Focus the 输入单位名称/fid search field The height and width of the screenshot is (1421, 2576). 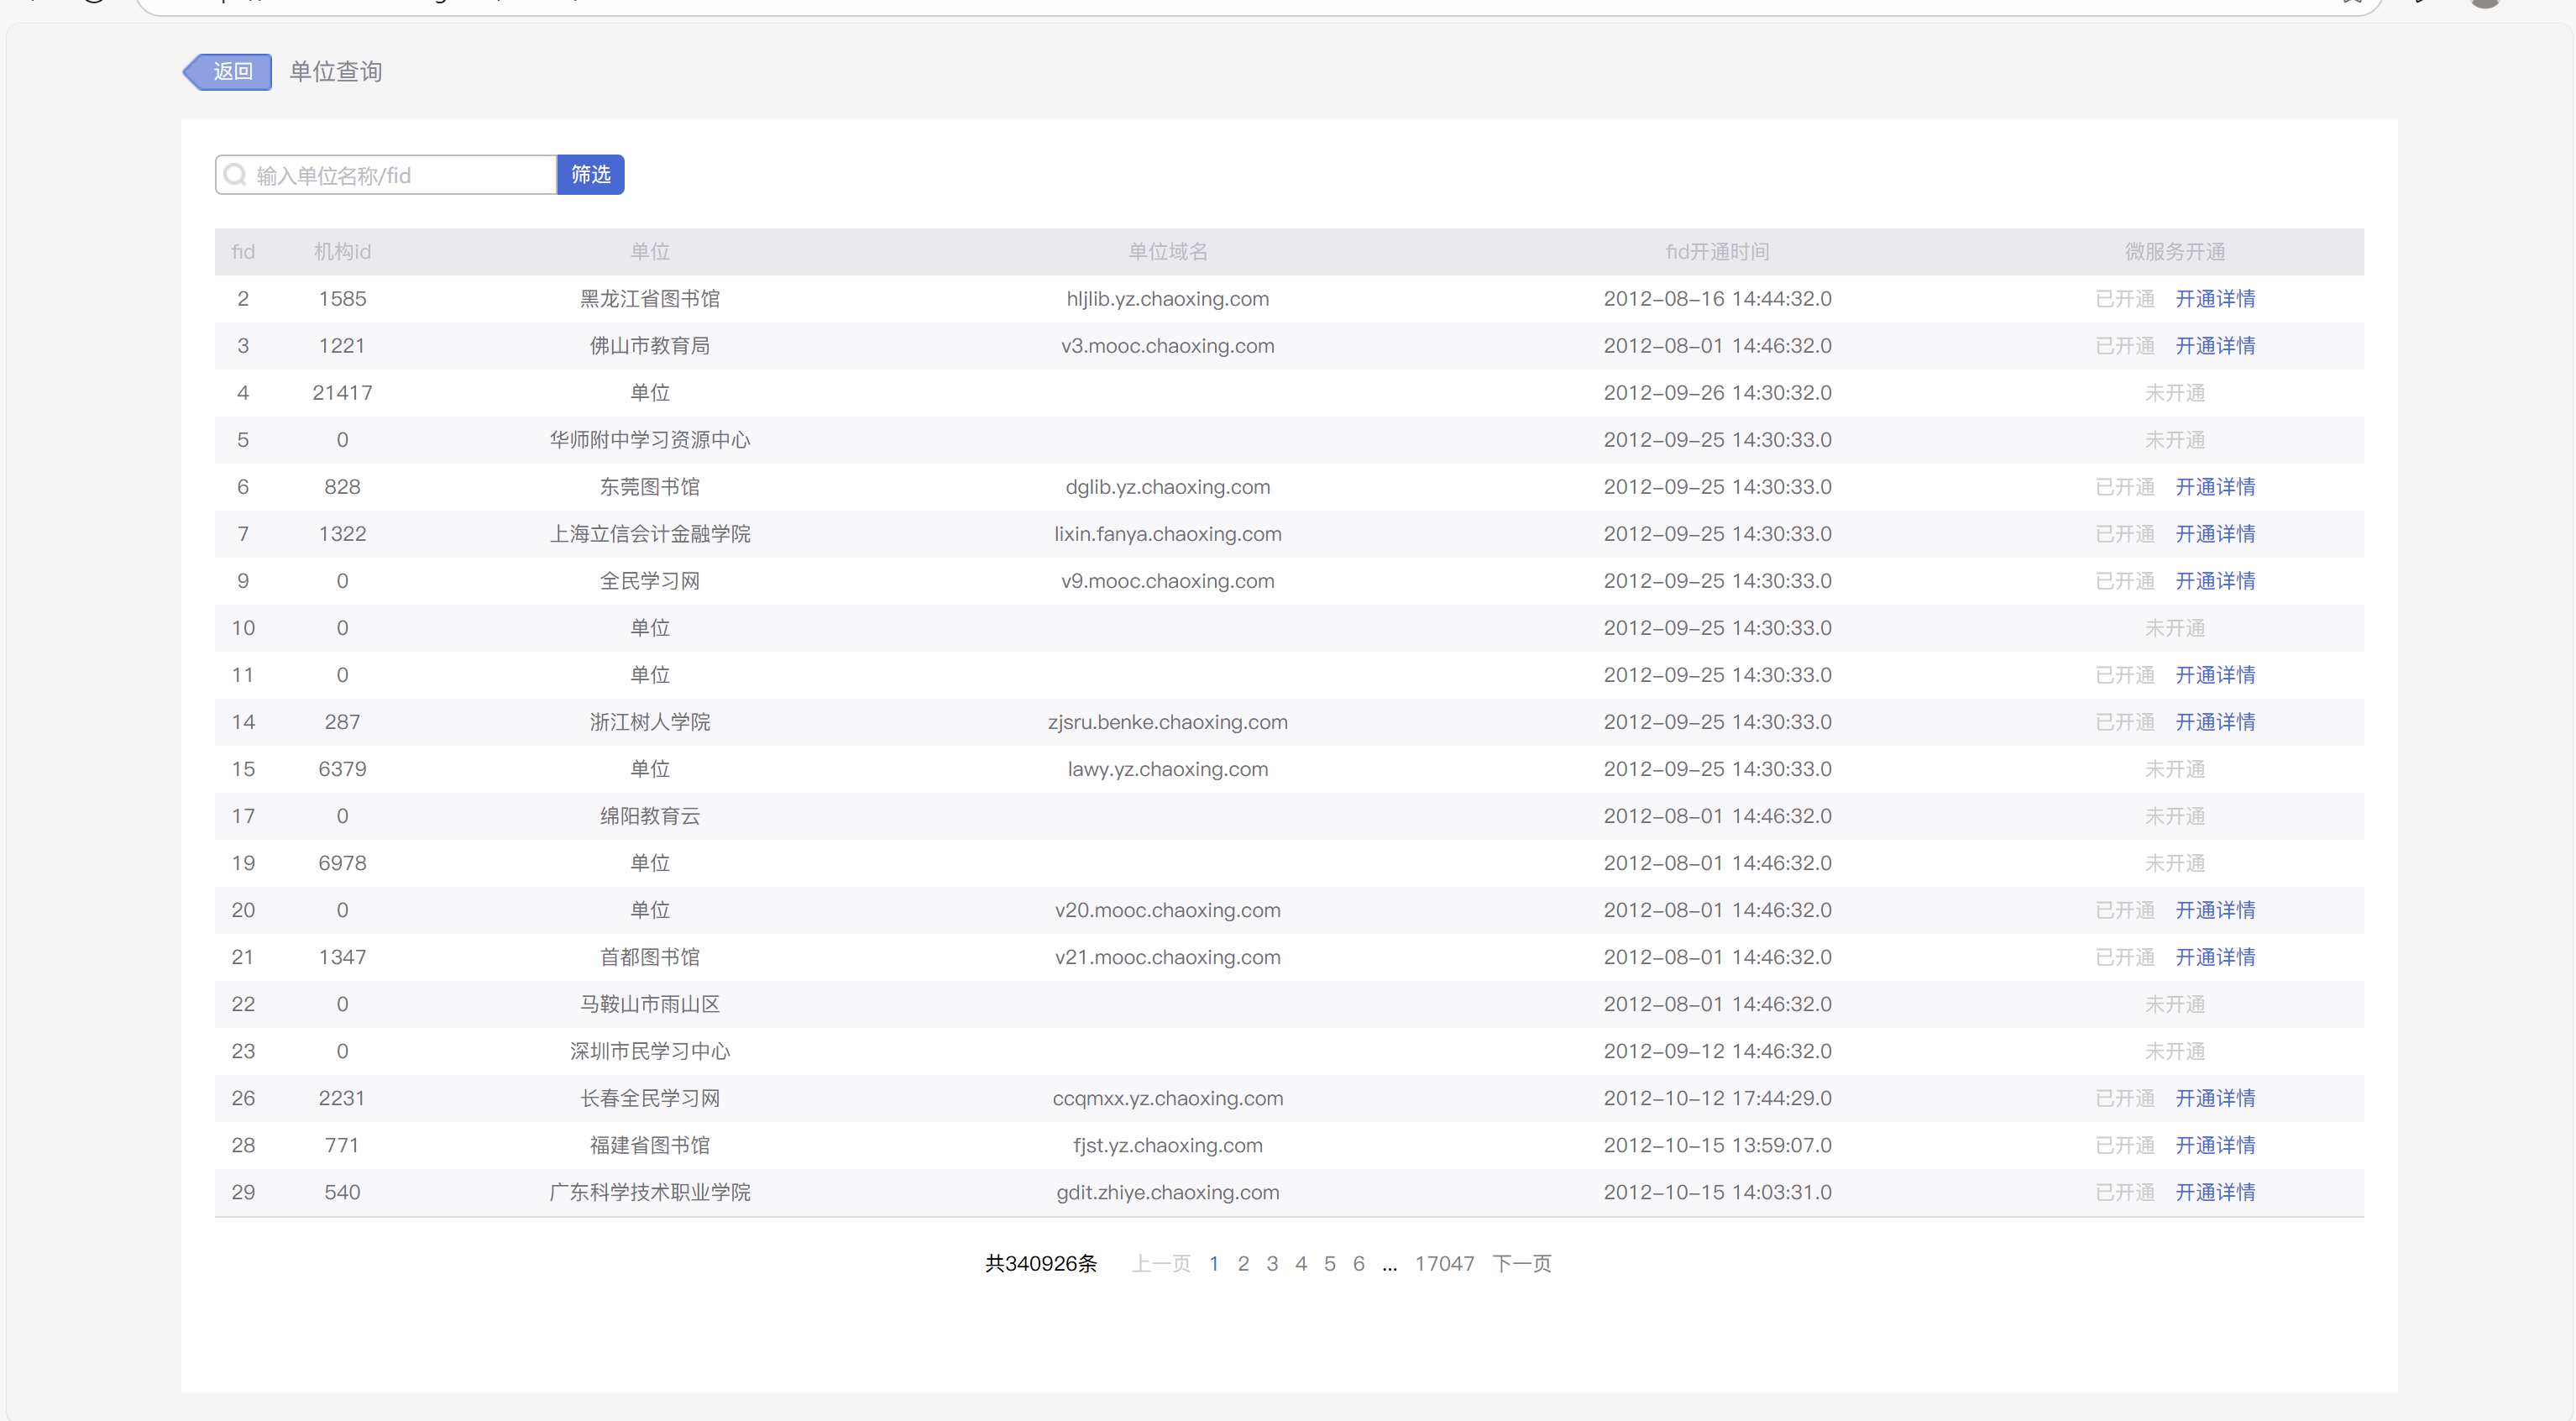[x=400, y=176]
